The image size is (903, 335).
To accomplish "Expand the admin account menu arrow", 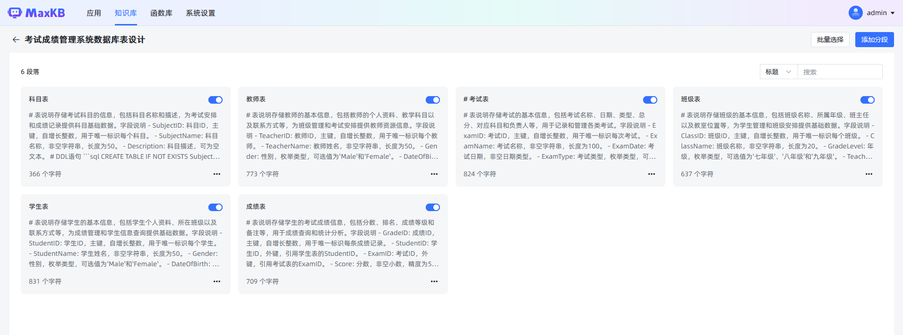I will click(893, 13).
